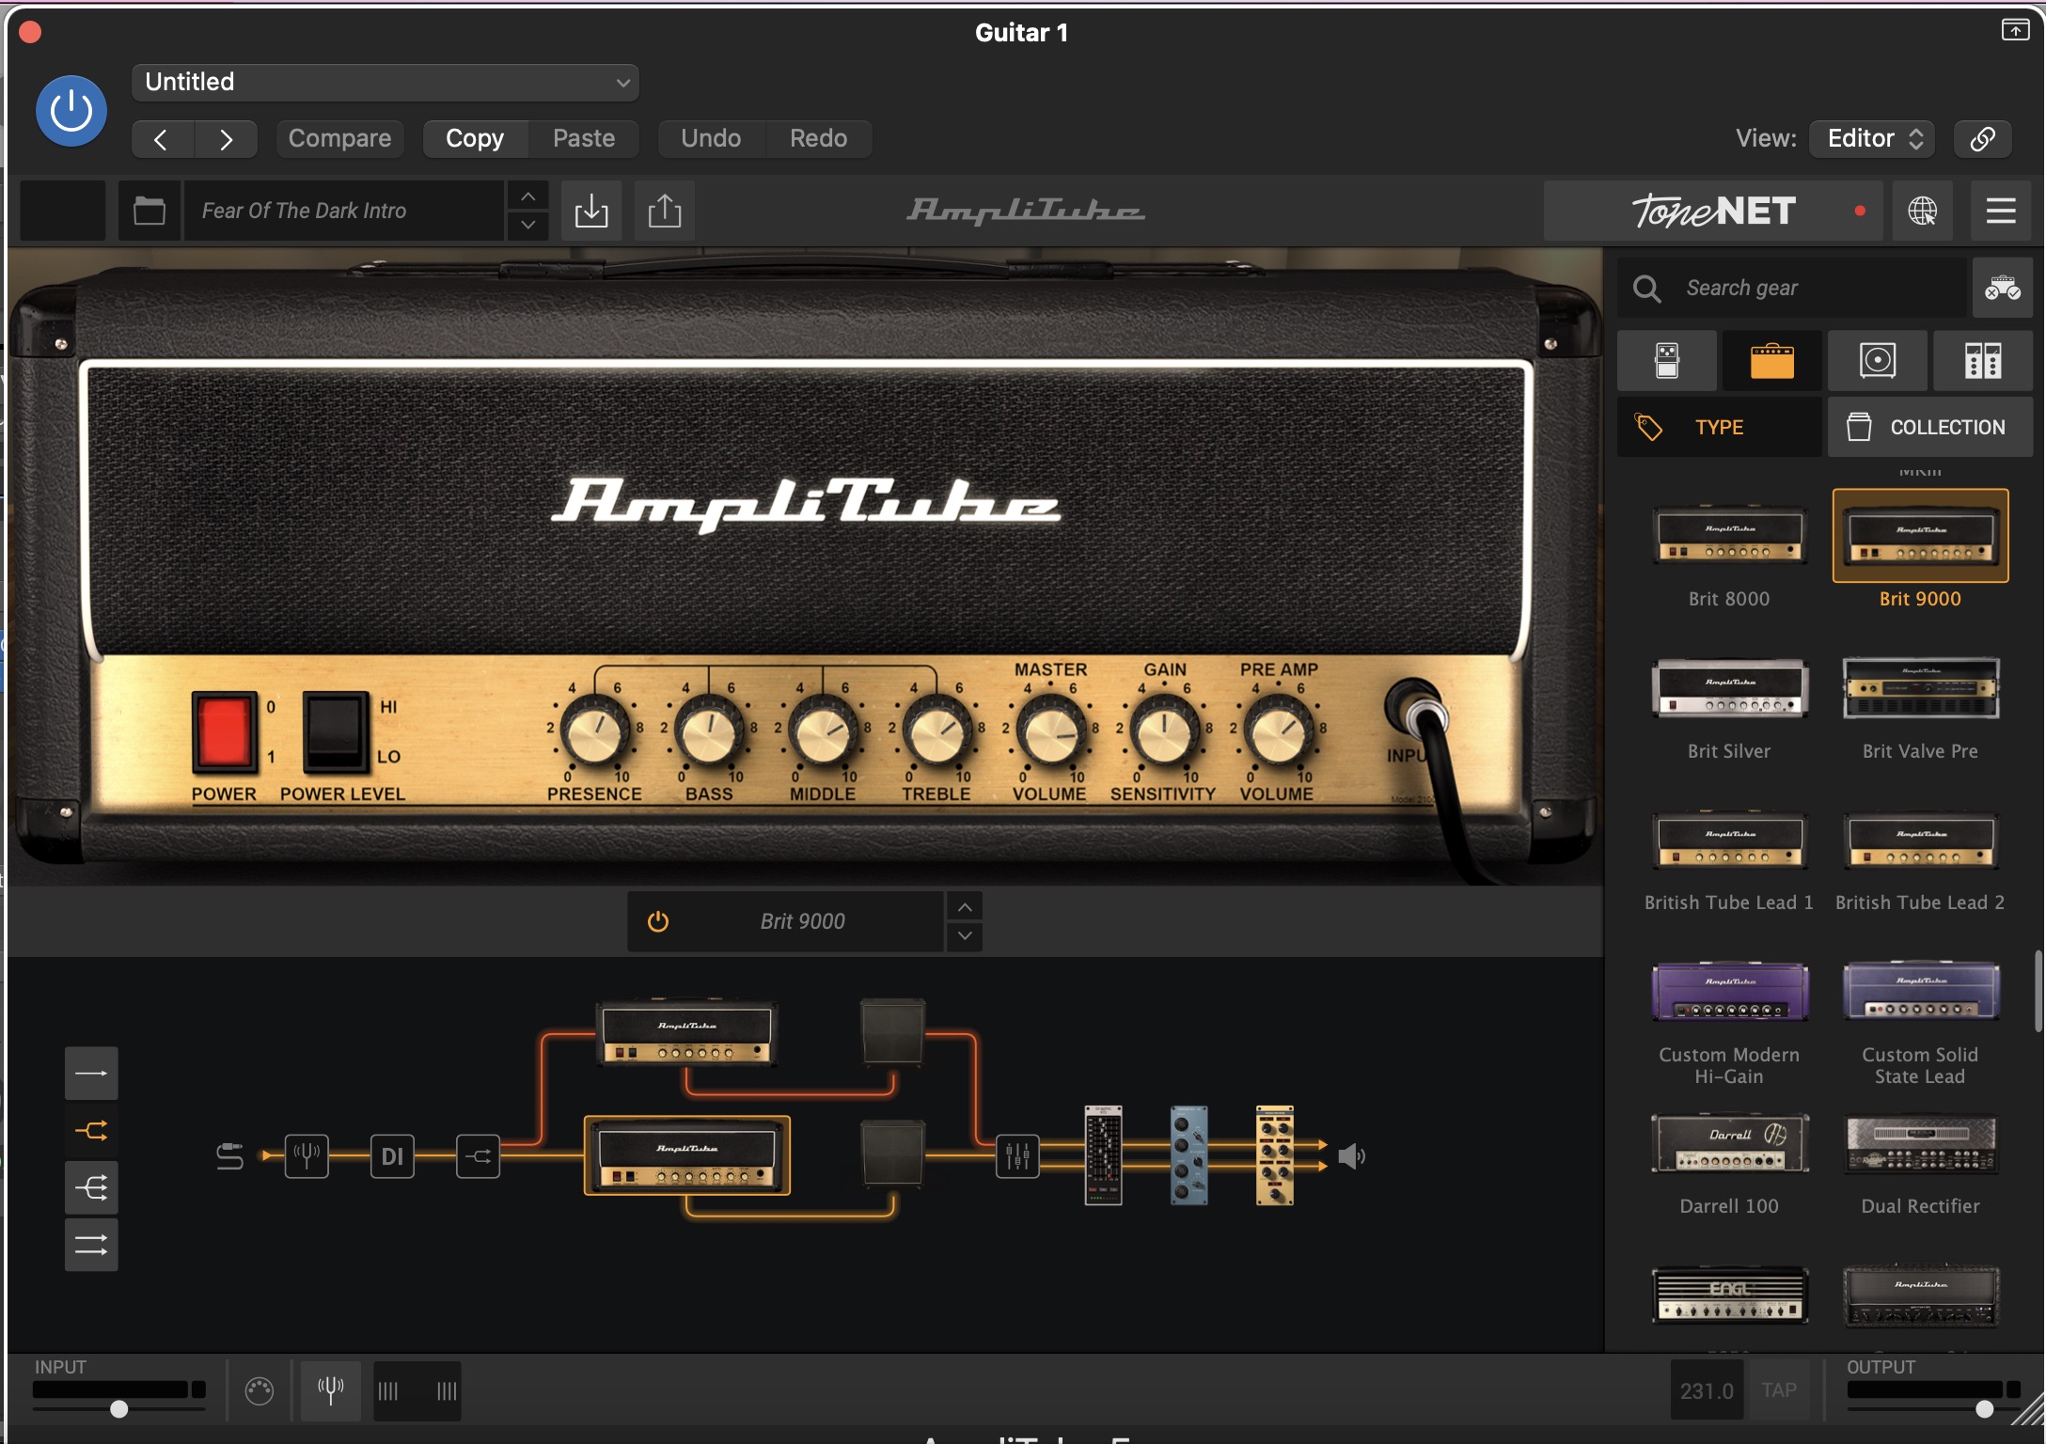
Task: Select the Brit 8000 amp thumbnail
Action: [1729, 536]
